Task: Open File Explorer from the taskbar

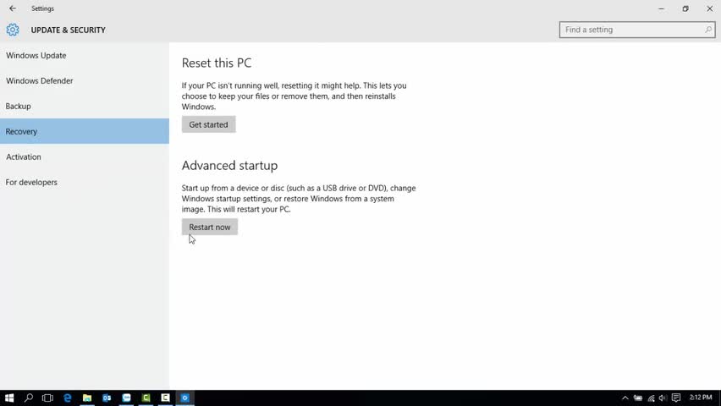Action: (87, 398)
